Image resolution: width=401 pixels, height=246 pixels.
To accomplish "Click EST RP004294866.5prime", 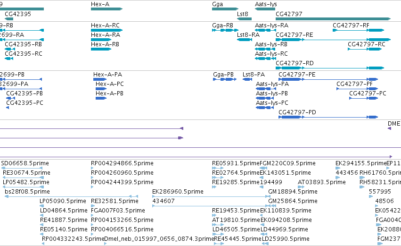I will pos(92,168).
